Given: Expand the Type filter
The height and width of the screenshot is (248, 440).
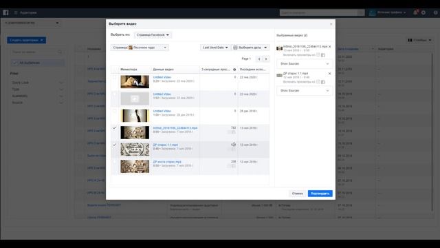Looking at the screenshot, I should pos(37,89).
